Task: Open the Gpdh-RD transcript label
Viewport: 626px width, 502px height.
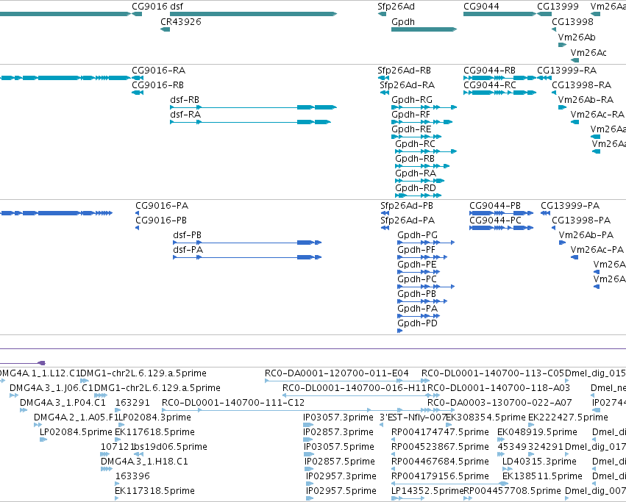Action: 415,188
